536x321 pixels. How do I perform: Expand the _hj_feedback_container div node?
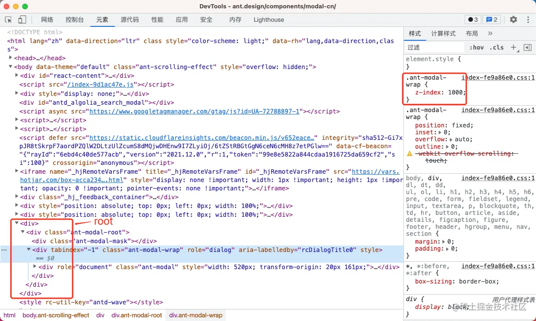pos(17,197)
